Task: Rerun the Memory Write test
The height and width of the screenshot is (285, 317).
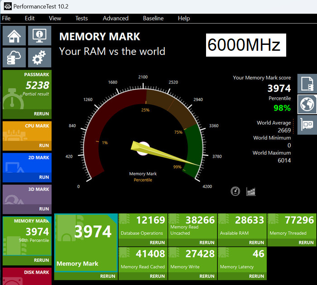Action: (207, 276)
